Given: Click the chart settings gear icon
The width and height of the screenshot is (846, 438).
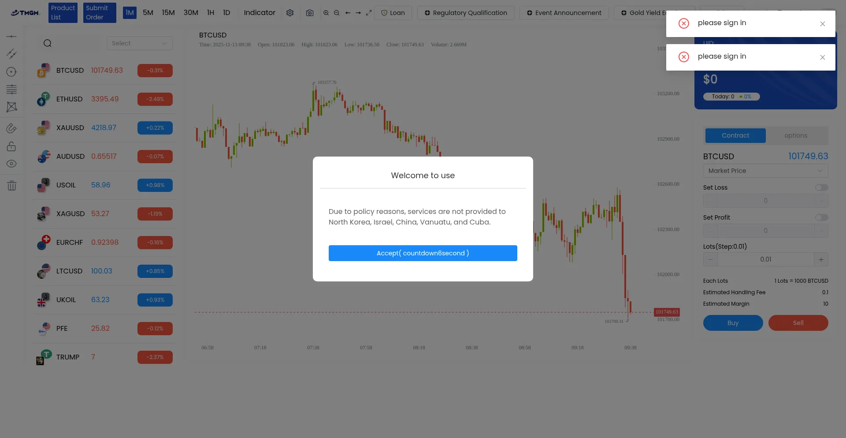Looking at the screenshot, I should (290, 13).
